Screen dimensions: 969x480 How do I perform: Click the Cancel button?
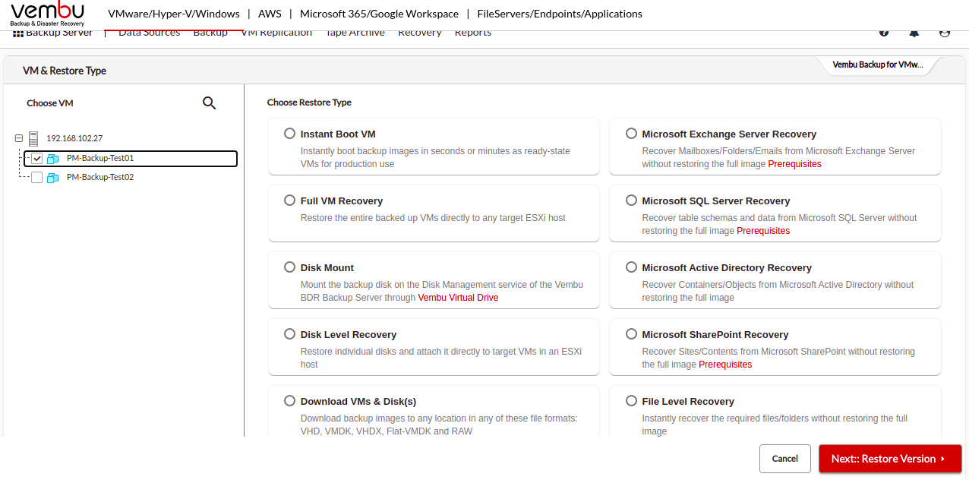(x=785, y=459)
